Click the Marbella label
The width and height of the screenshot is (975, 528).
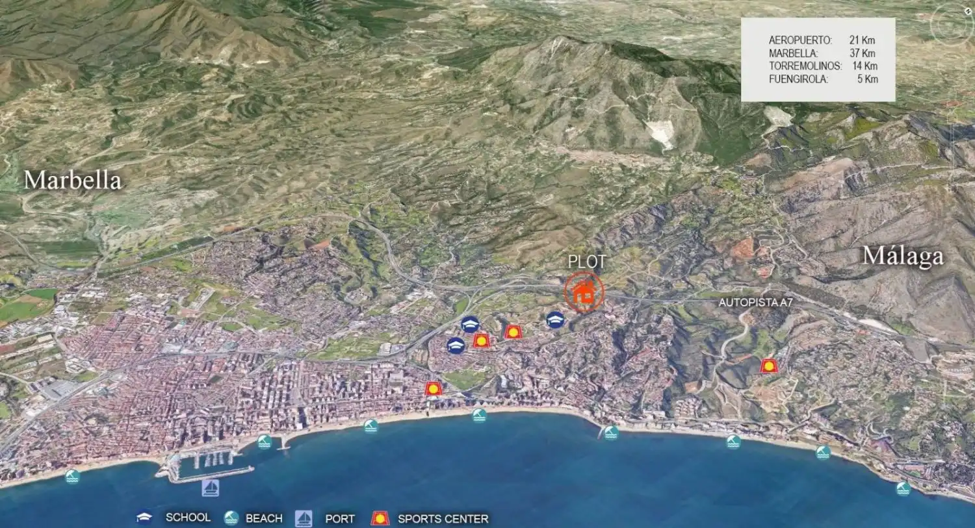tap(73, 180)
